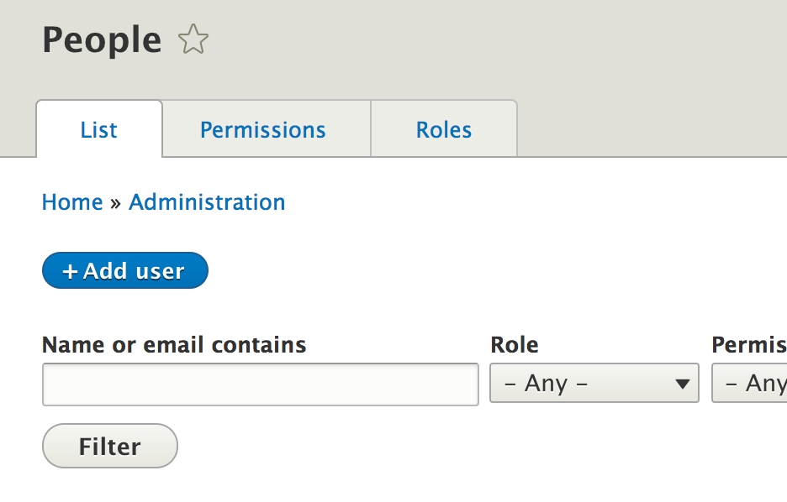Focus the Name or email contains field
Screen dimensions: 787x502
[260, 384]
